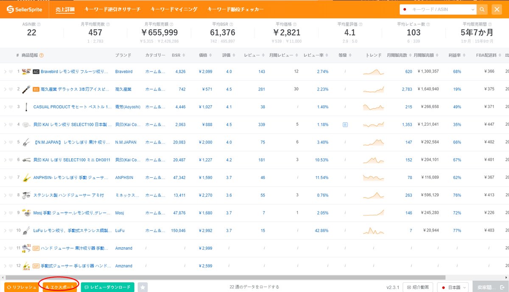
Task: Open Bravebird レモン絞り product link
Action: coord(75,72)
